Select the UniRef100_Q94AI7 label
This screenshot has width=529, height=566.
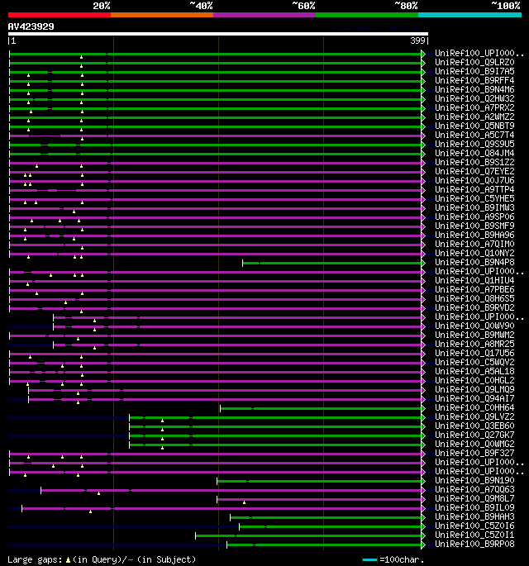click(x=474, y=398)
